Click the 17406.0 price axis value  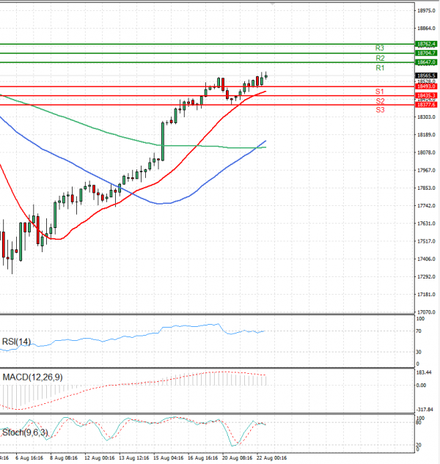tap(426, 259)
